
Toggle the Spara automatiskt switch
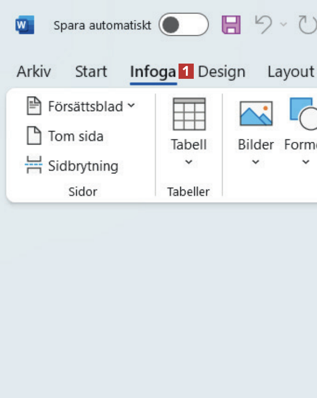(x=183, y=25)
